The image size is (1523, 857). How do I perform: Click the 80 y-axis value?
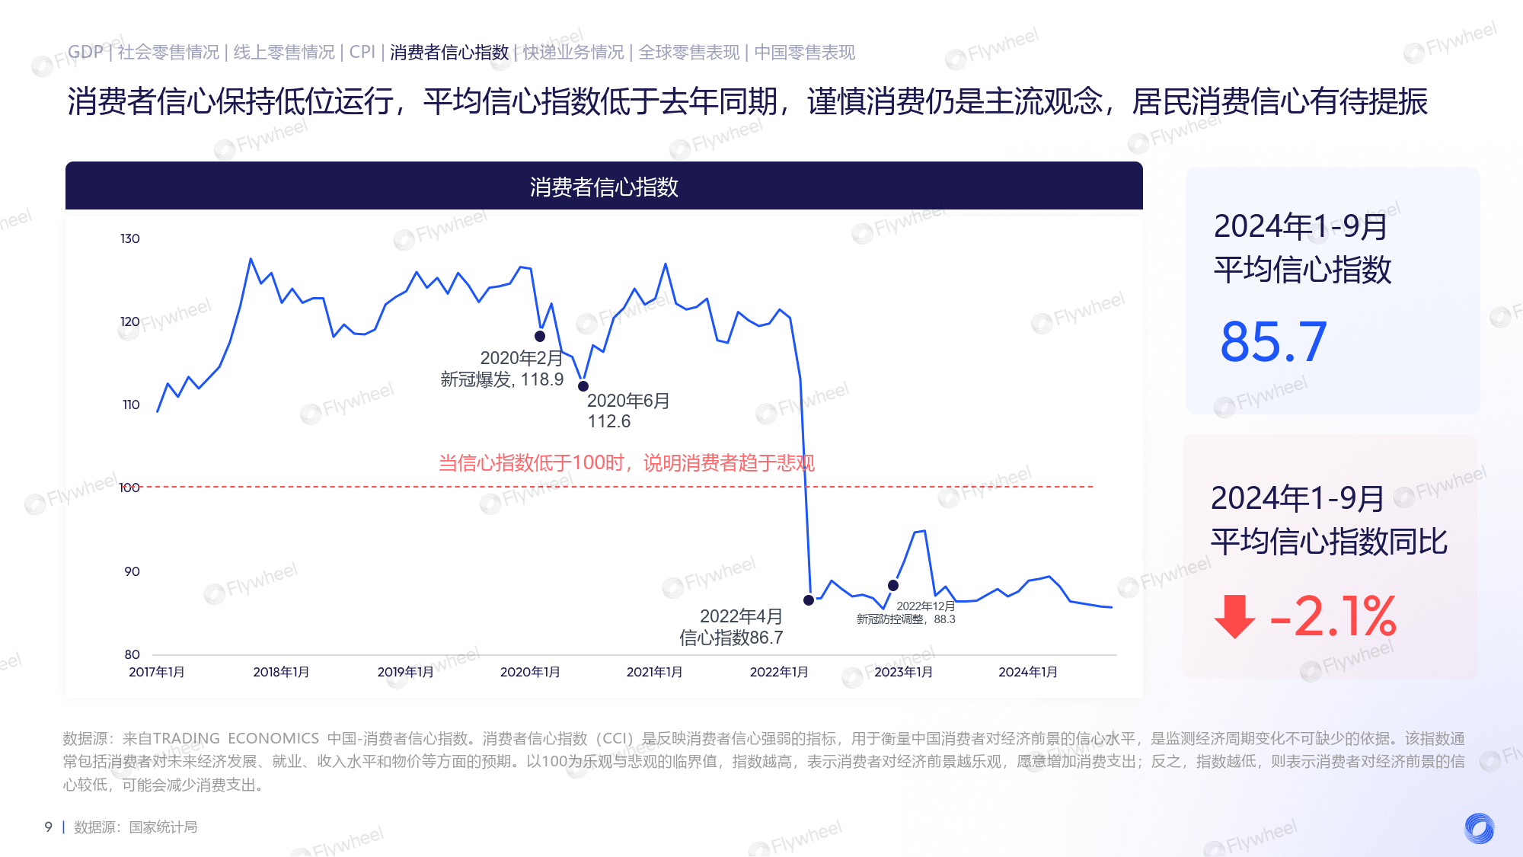pyautogui.click(x=132, y=654)
